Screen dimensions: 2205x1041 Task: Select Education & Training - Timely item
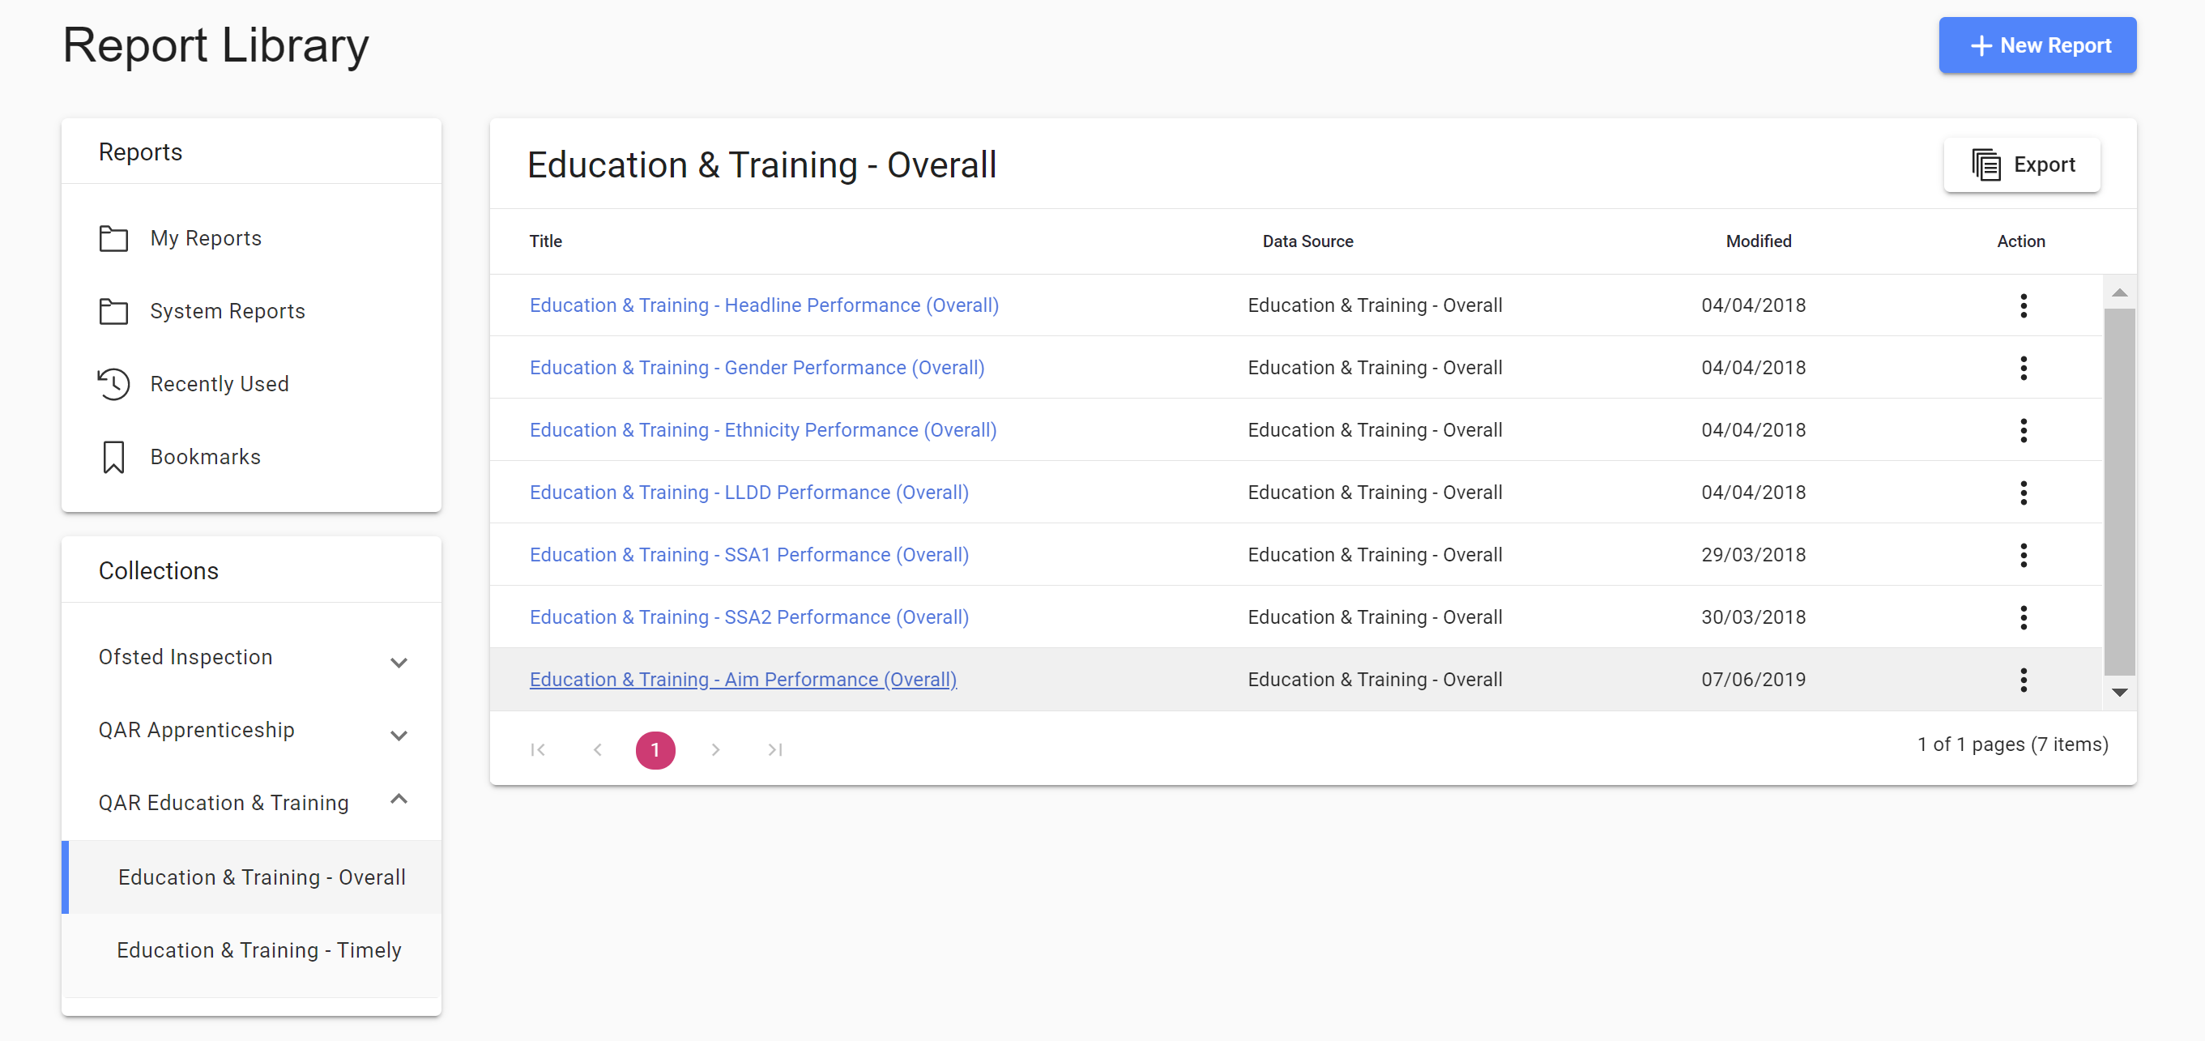(258, 950)
